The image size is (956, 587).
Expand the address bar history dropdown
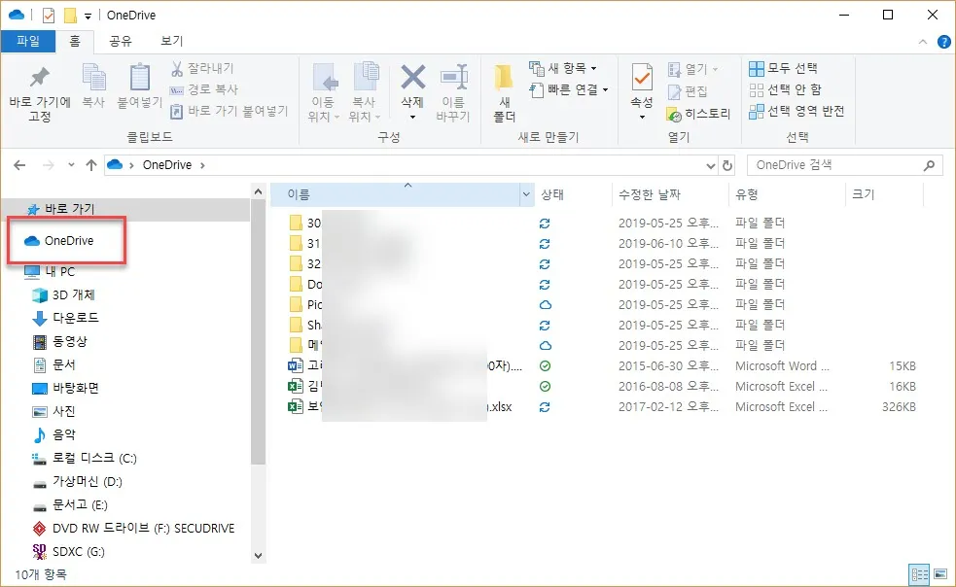[711, 165]
